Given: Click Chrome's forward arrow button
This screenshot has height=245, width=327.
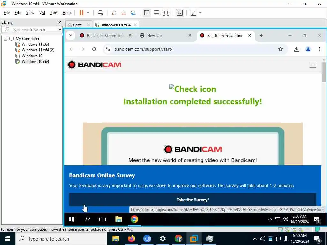Looking at the screenshot, I should (x=83, y=49).
